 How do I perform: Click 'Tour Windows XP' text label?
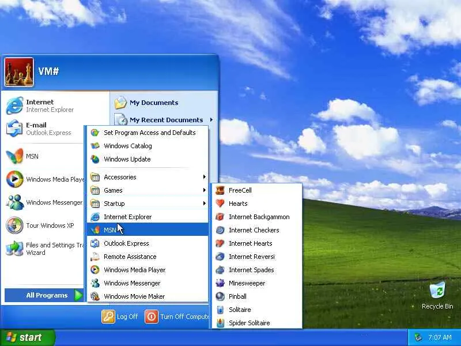pos(50,225)
